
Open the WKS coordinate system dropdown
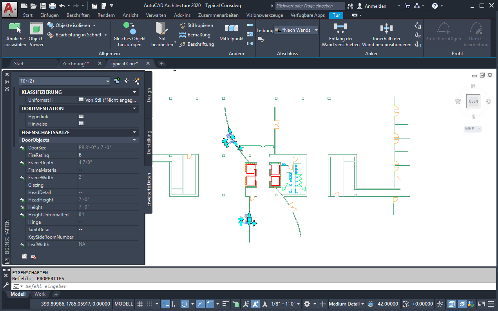pos(473,129)
